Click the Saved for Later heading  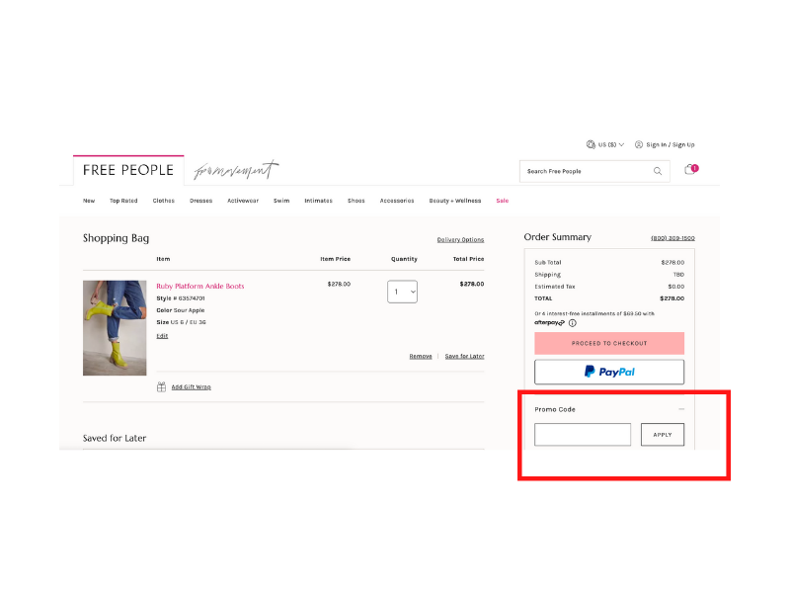click(115, 438)
